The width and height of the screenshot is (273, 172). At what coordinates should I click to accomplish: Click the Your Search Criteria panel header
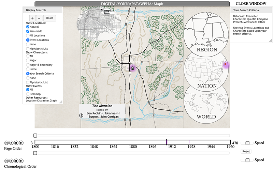251,10
